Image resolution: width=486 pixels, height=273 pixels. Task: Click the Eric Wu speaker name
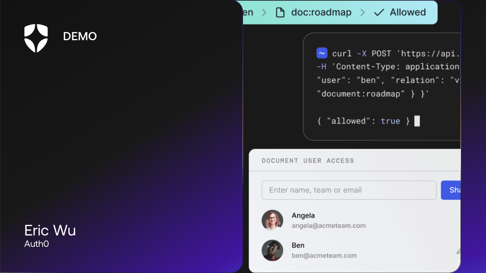[x=50, y=231]
